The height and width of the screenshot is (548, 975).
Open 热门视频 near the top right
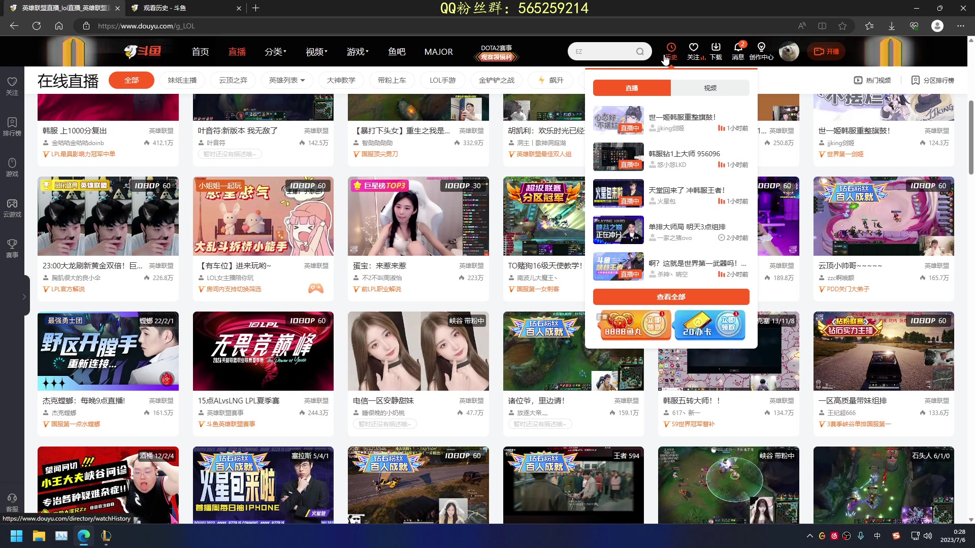[x=872, y=80]
